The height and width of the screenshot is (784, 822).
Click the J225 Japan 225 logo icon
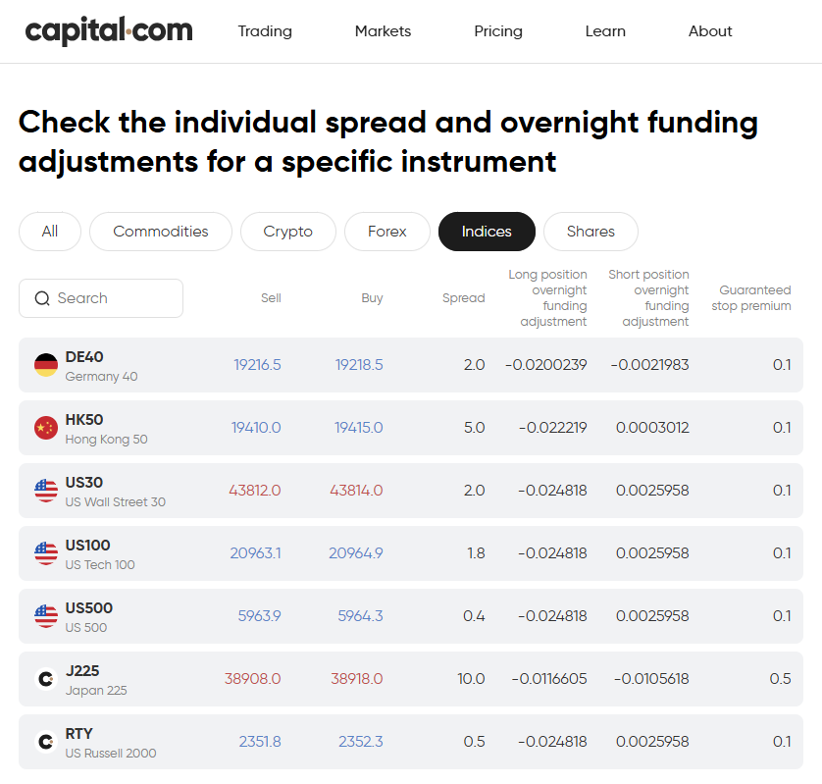click(x=46, y=679)
